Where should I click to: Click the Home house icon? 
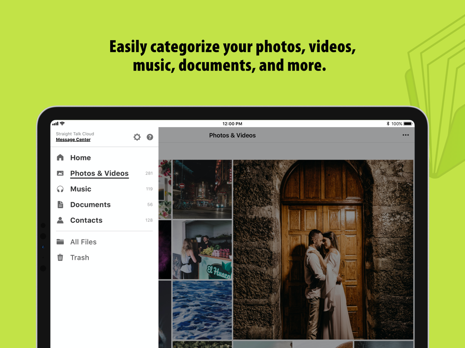coord(60,157)
